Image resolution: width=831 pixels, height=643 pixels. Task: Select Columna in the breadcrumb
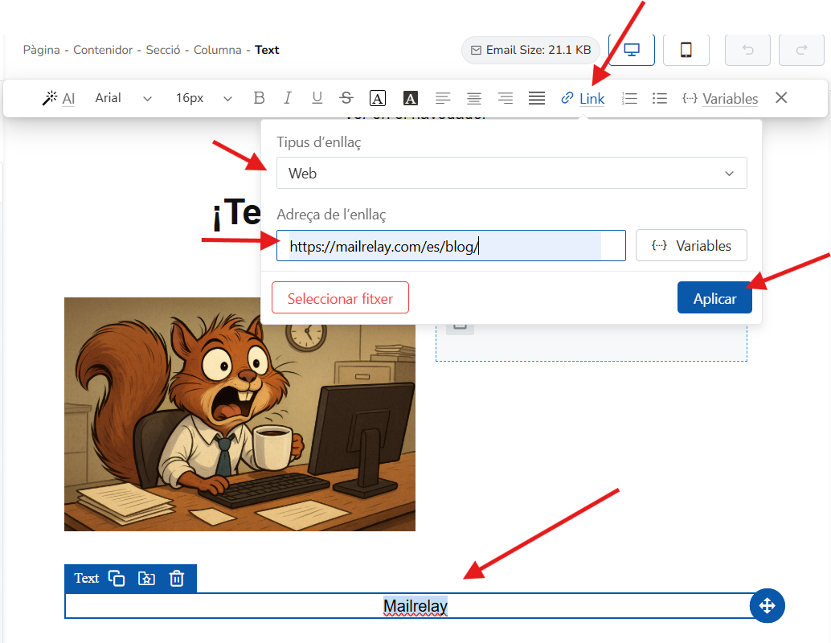click(217, 50)
